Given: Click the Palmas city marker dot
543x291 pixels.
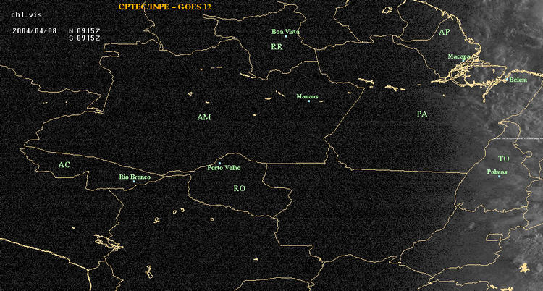Looking at the screenshot, I should pos(499,177).
